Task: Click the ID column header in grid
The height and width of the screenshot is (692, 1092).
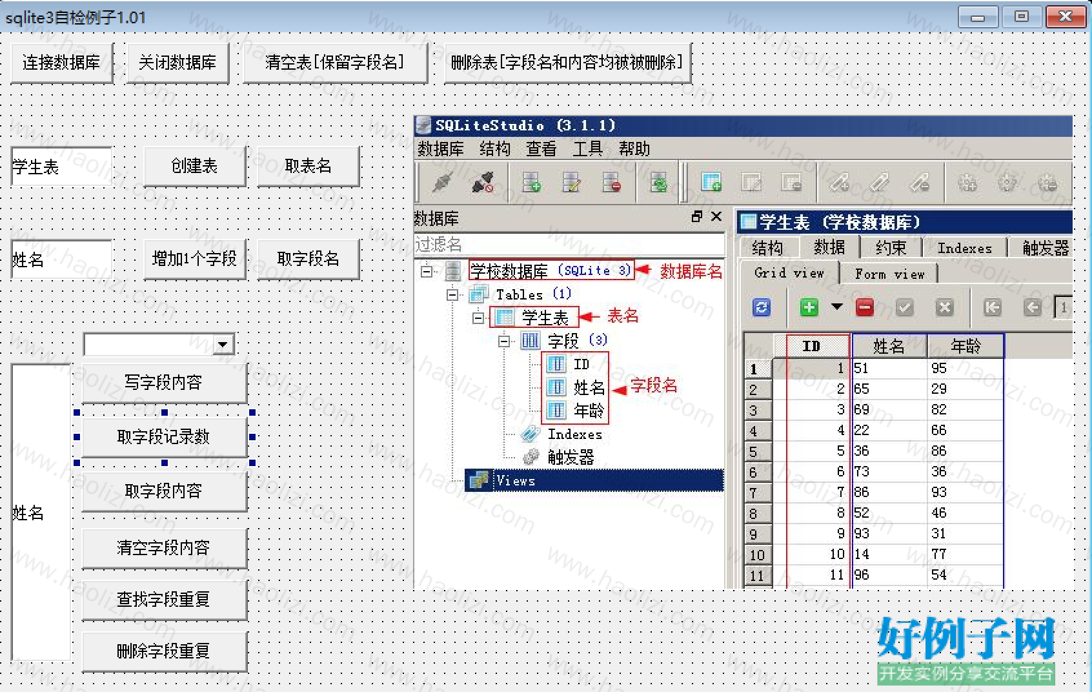Action: pyautogui.click(x=812, y=347)
